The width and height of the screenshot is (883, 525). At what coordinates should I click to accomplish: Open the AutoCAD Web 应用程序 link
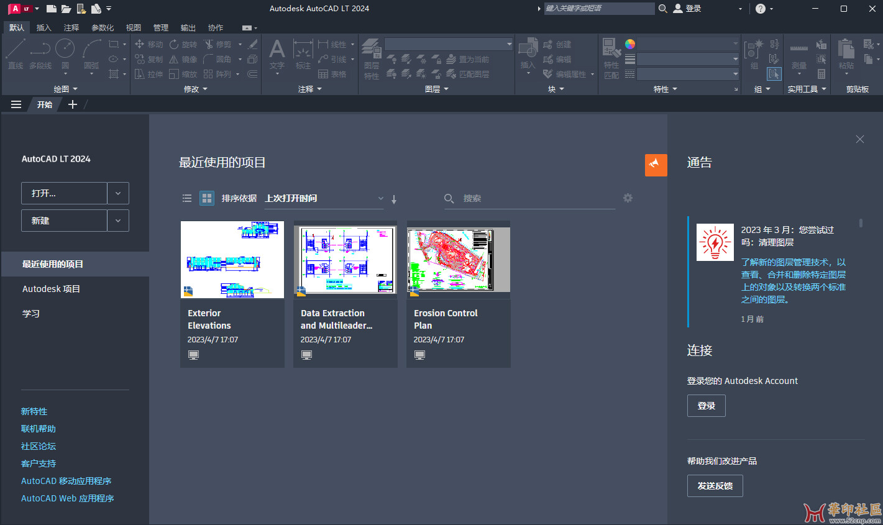pyautogui.click(x=67, y=498)
